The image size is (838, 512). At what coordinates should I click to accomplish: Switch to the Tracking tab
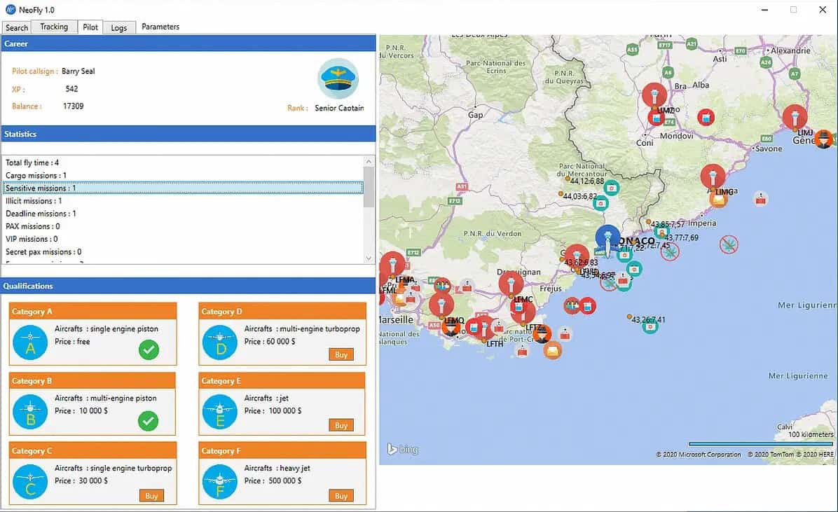click(54, 27)
